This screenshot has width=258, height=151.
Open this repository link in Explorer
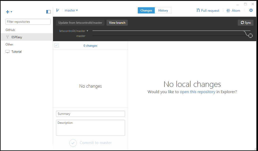pyautogui.click(x=197, y=92)
